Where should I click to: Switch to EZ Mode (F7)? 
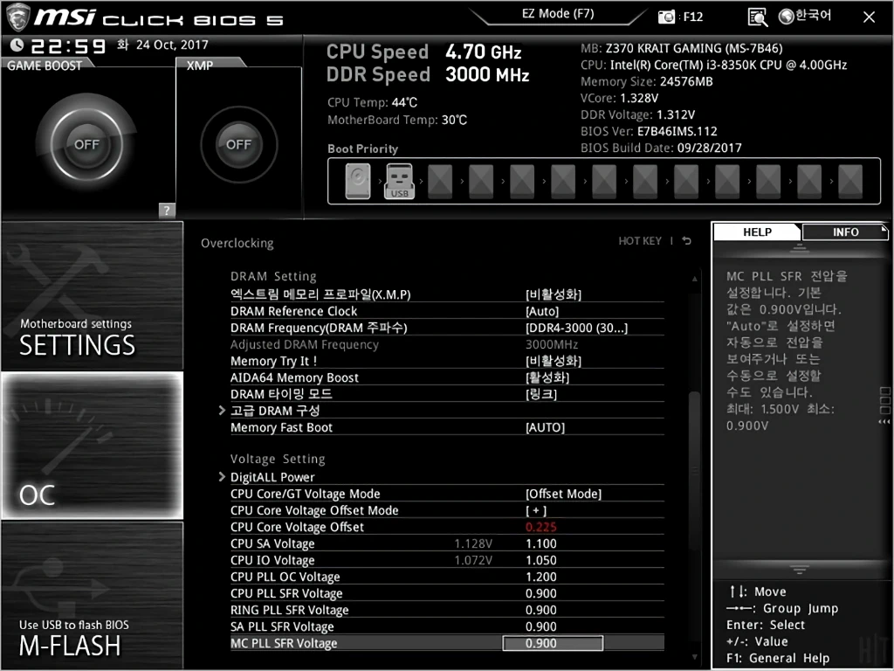tap(558, 14)
